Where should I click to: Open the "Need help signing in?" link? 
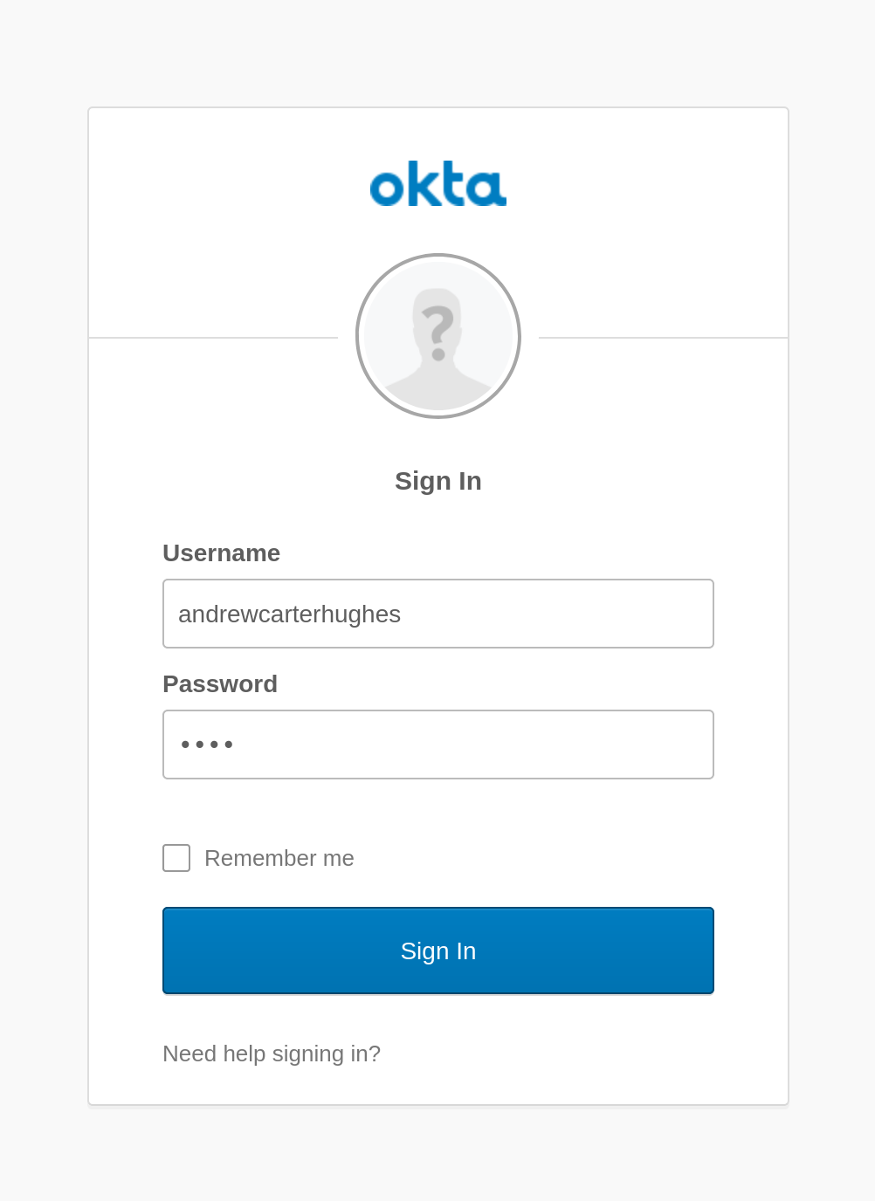pyautogui.click(x=272, y=1053)
